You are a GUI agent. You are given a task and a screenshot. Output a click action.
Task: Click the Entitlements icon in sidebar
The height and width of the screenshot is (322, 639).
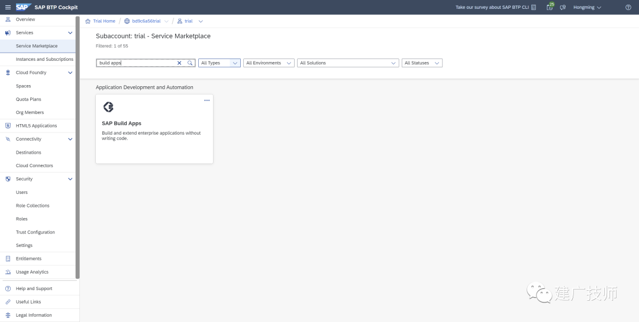point(8,259)
